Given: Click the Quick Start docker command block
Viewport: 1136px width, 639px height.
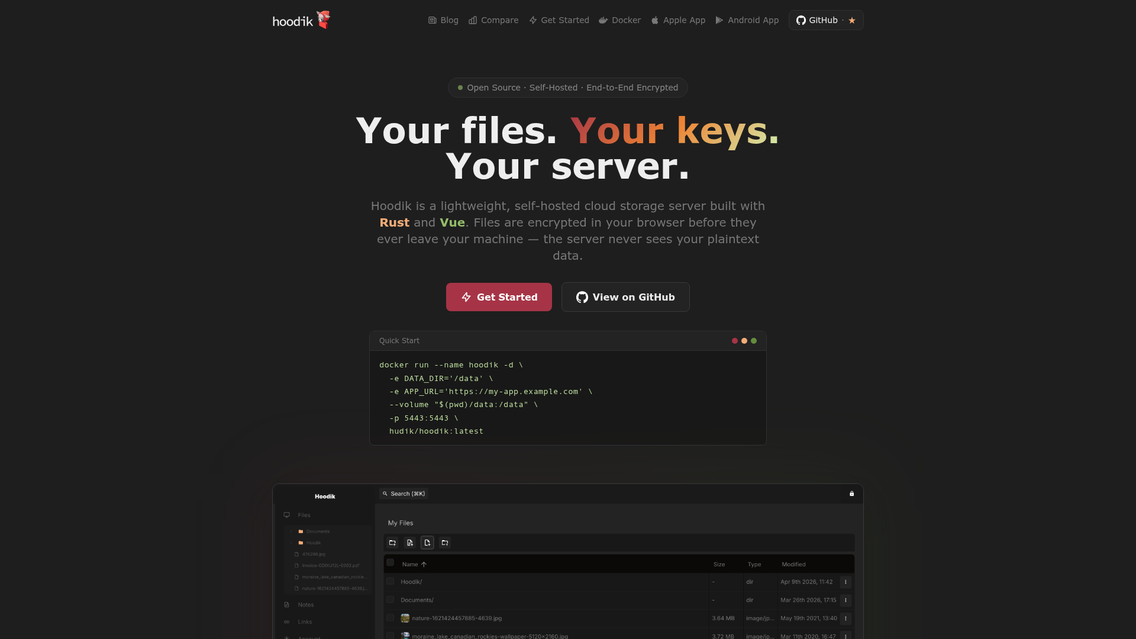Looking at the screenshot, I should click(x=568, y=398).
